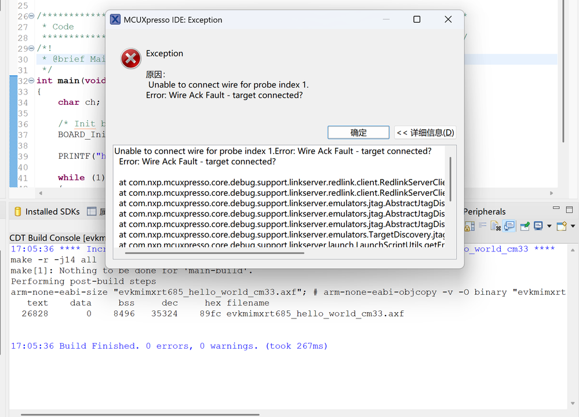Click the 'char ch;' line in the editor
The image size is (579, 417).
click(79, 102)
